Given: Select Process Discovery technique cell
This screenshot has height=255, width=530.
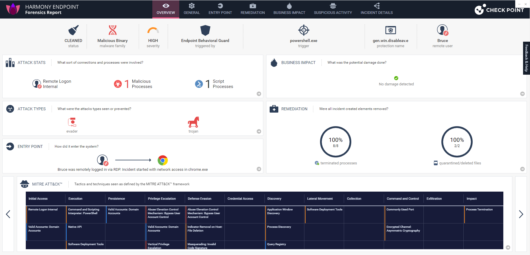Looking at the screenshot, I should [x=285, y=232].
